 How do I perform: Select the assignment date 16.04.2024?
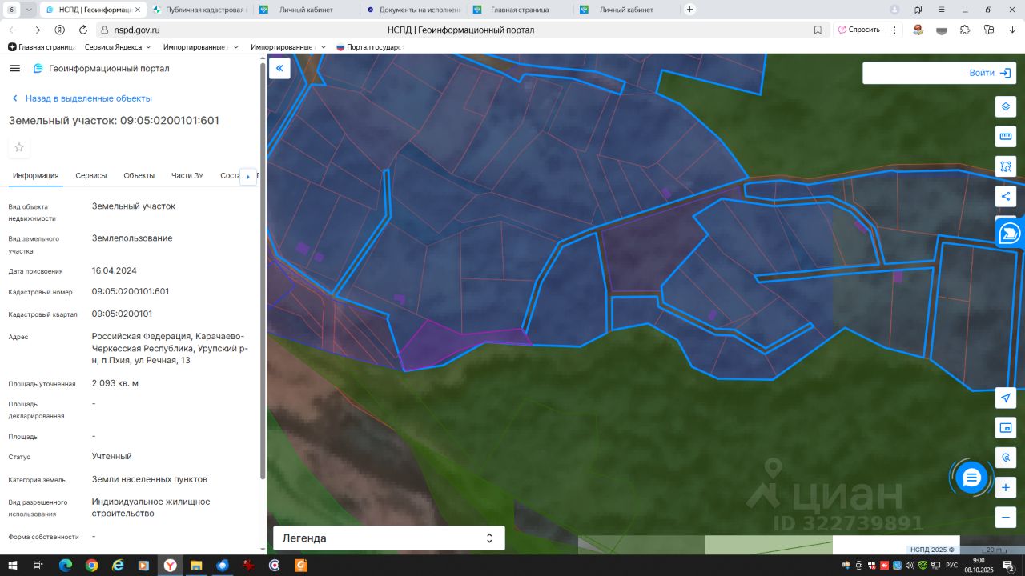pyautogui.click(x=115, y=270)
